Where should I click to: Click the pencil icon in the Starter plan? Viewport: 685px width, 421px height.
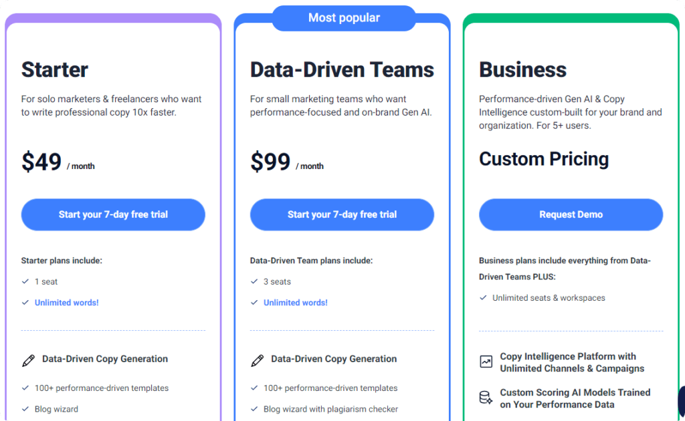[x=28, y=360]
